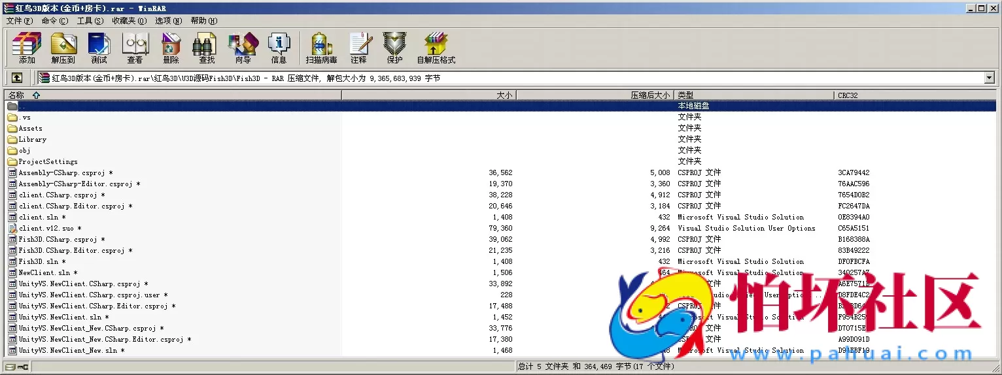Click the parent folder '..' icon

[12, 106]
